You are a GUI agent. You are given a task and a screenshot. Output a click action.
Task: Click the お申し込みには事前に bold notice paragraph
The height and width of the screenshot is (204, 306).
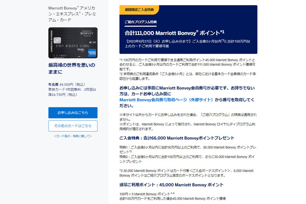pyautogui.click(x=187, y=97)
